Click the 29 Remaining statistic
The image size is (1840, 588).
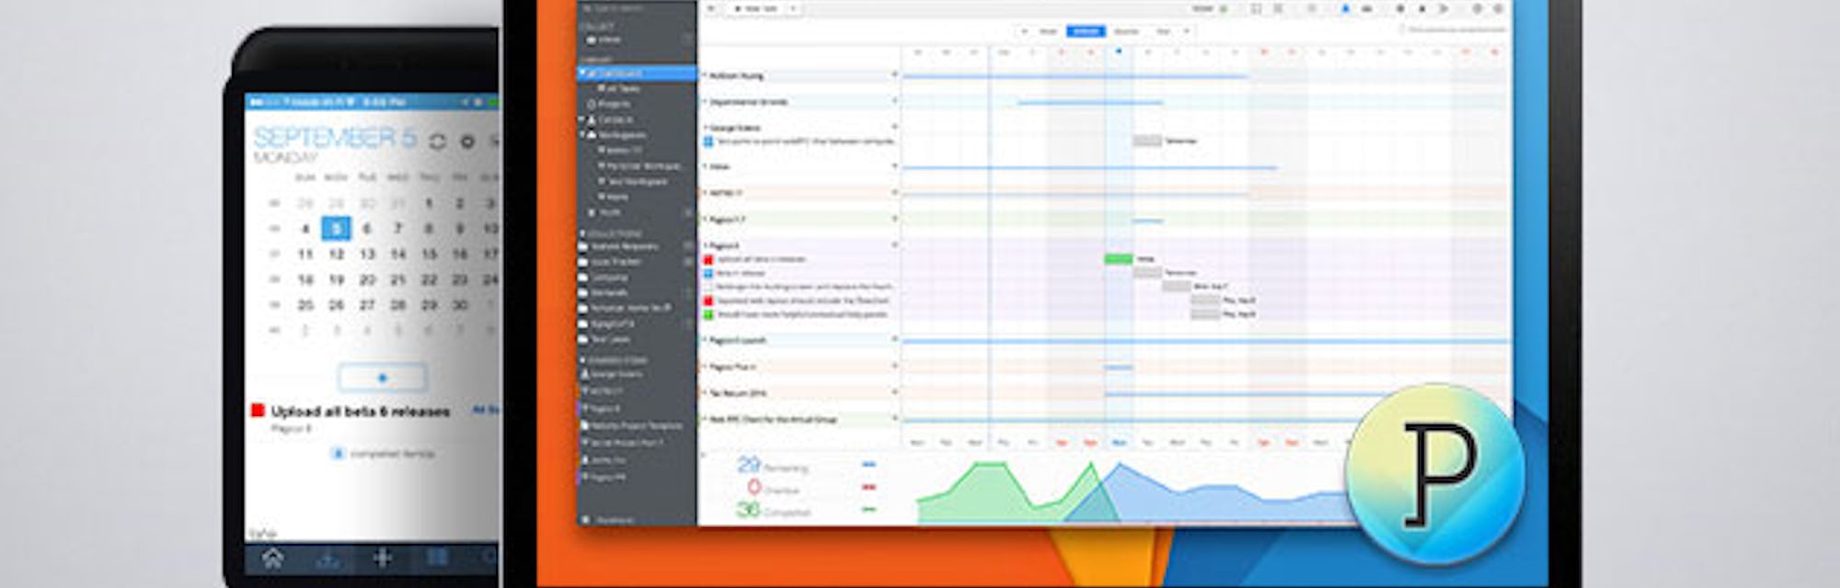coord(772,465)
